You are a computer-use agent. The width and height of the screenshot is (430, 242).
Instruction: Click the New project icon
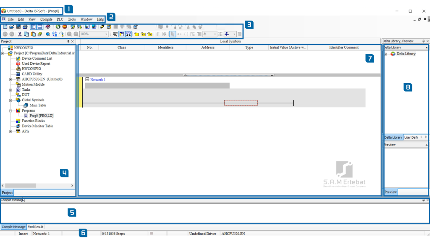click(5, 26)
